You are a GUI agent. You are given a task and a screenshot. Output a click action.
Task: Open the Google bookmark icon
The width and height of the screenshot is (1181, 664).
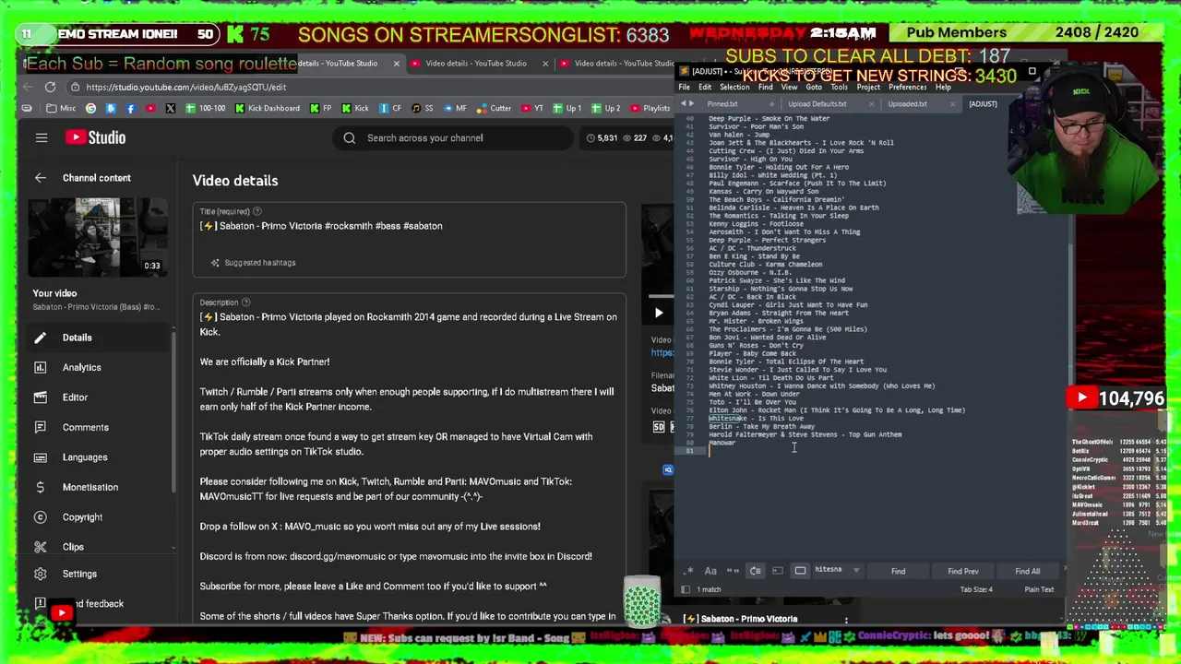[x=90, y=108]
